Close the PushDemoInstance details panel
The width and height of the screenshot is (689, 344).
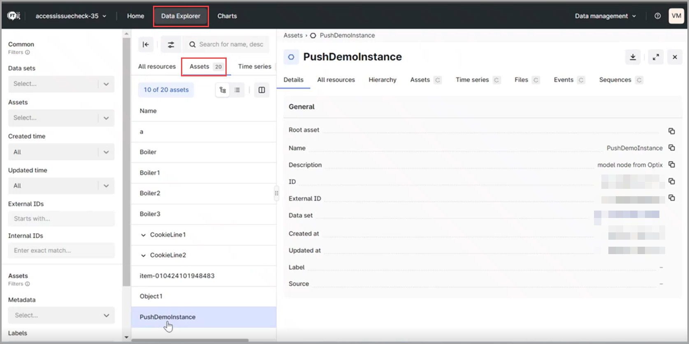(675, 57)
